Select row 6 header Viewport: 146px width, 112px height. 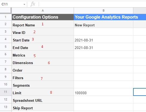6,54
